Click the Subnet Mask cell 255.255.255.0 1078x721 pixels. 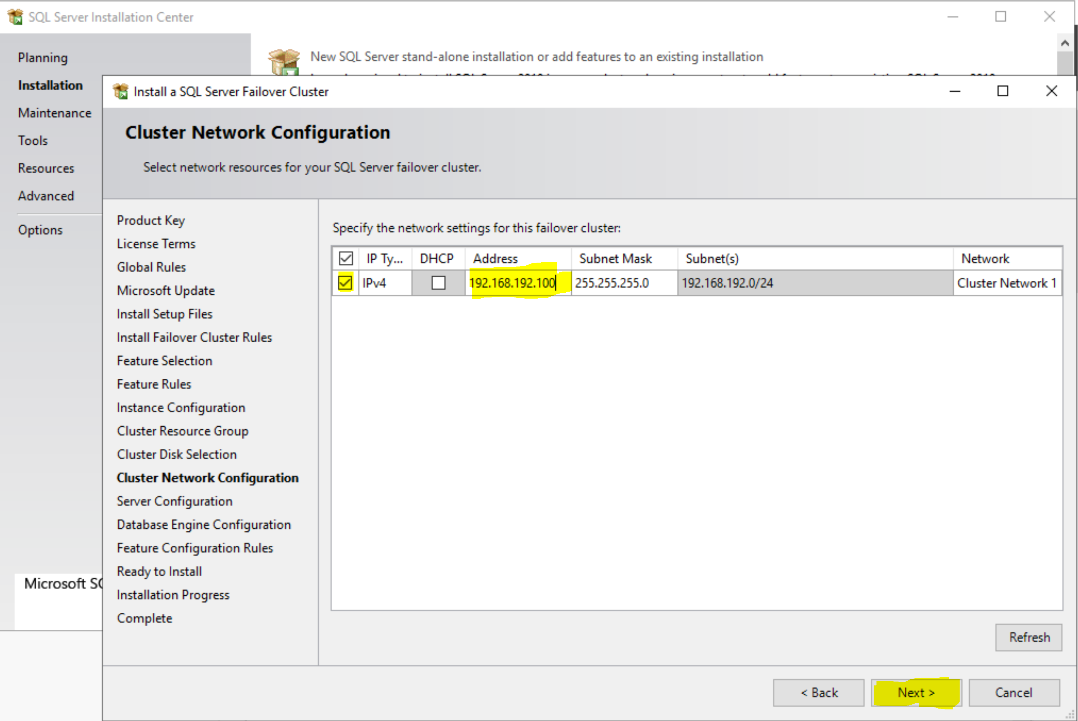click(624, 283)
